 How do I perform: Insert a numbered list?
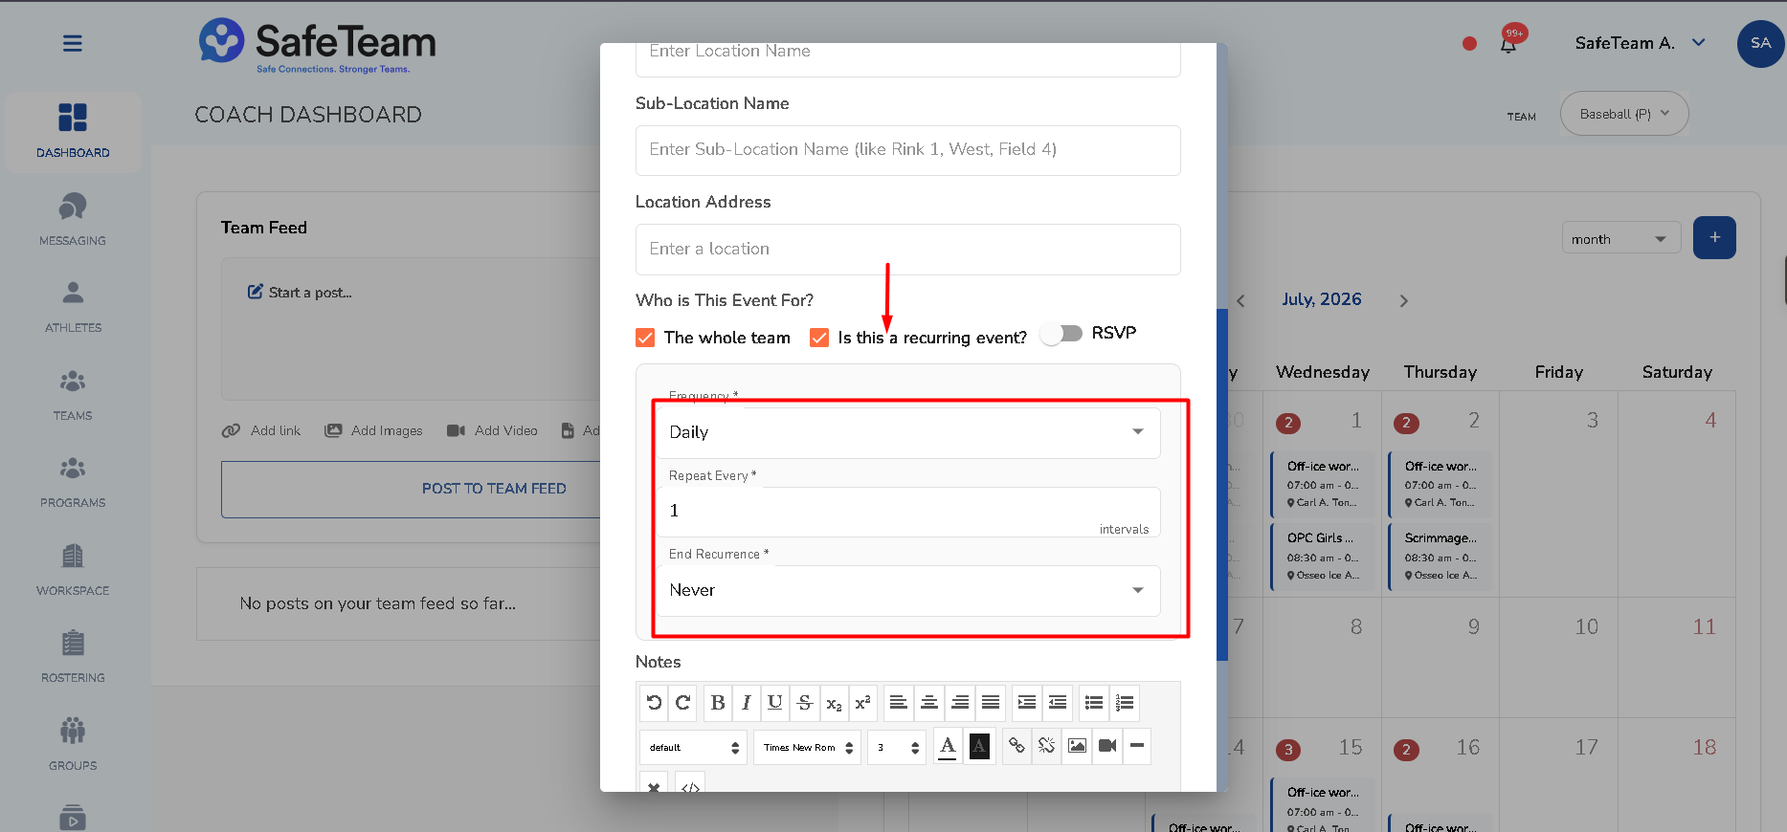click(x=1125, y=703)
